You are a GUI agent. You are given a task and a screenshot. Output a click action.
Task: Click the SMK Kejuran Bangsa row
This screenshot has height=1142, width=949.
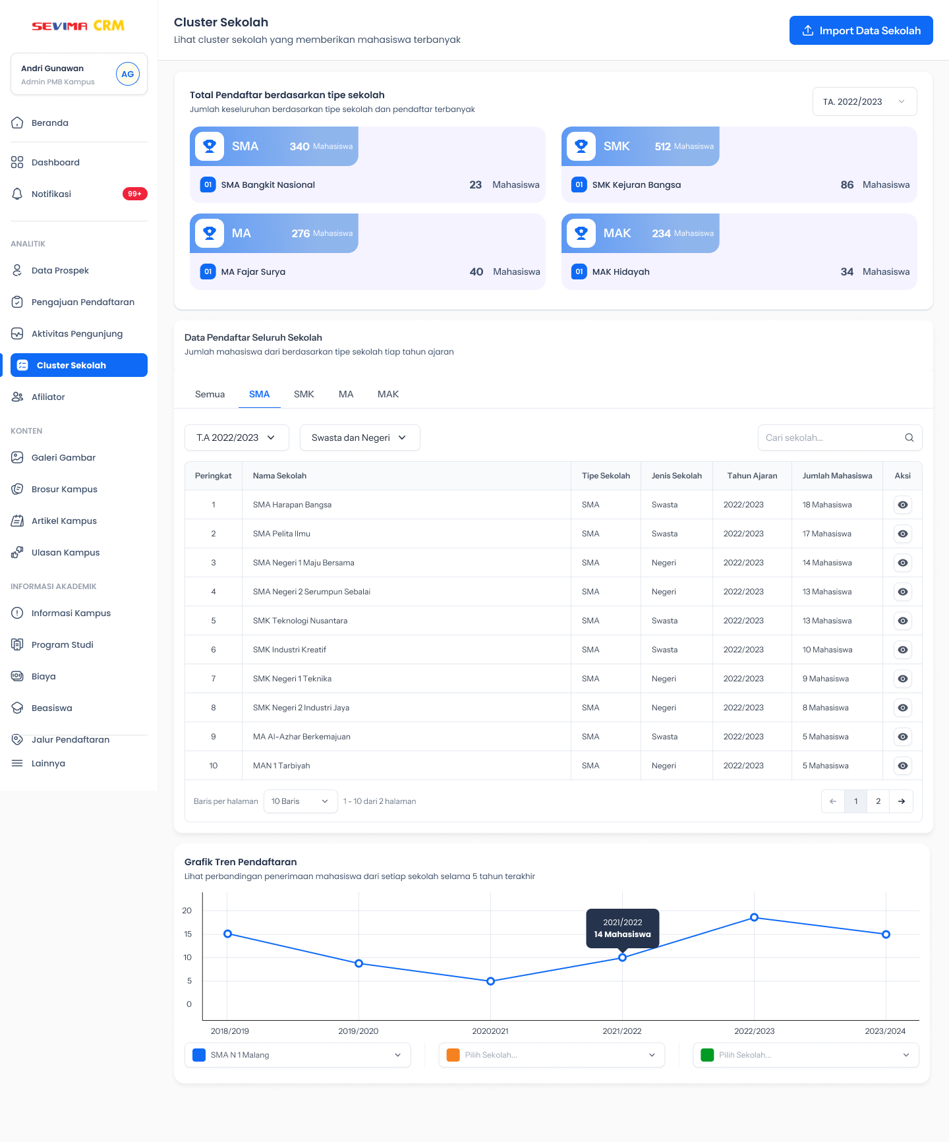tap(739, 185)
